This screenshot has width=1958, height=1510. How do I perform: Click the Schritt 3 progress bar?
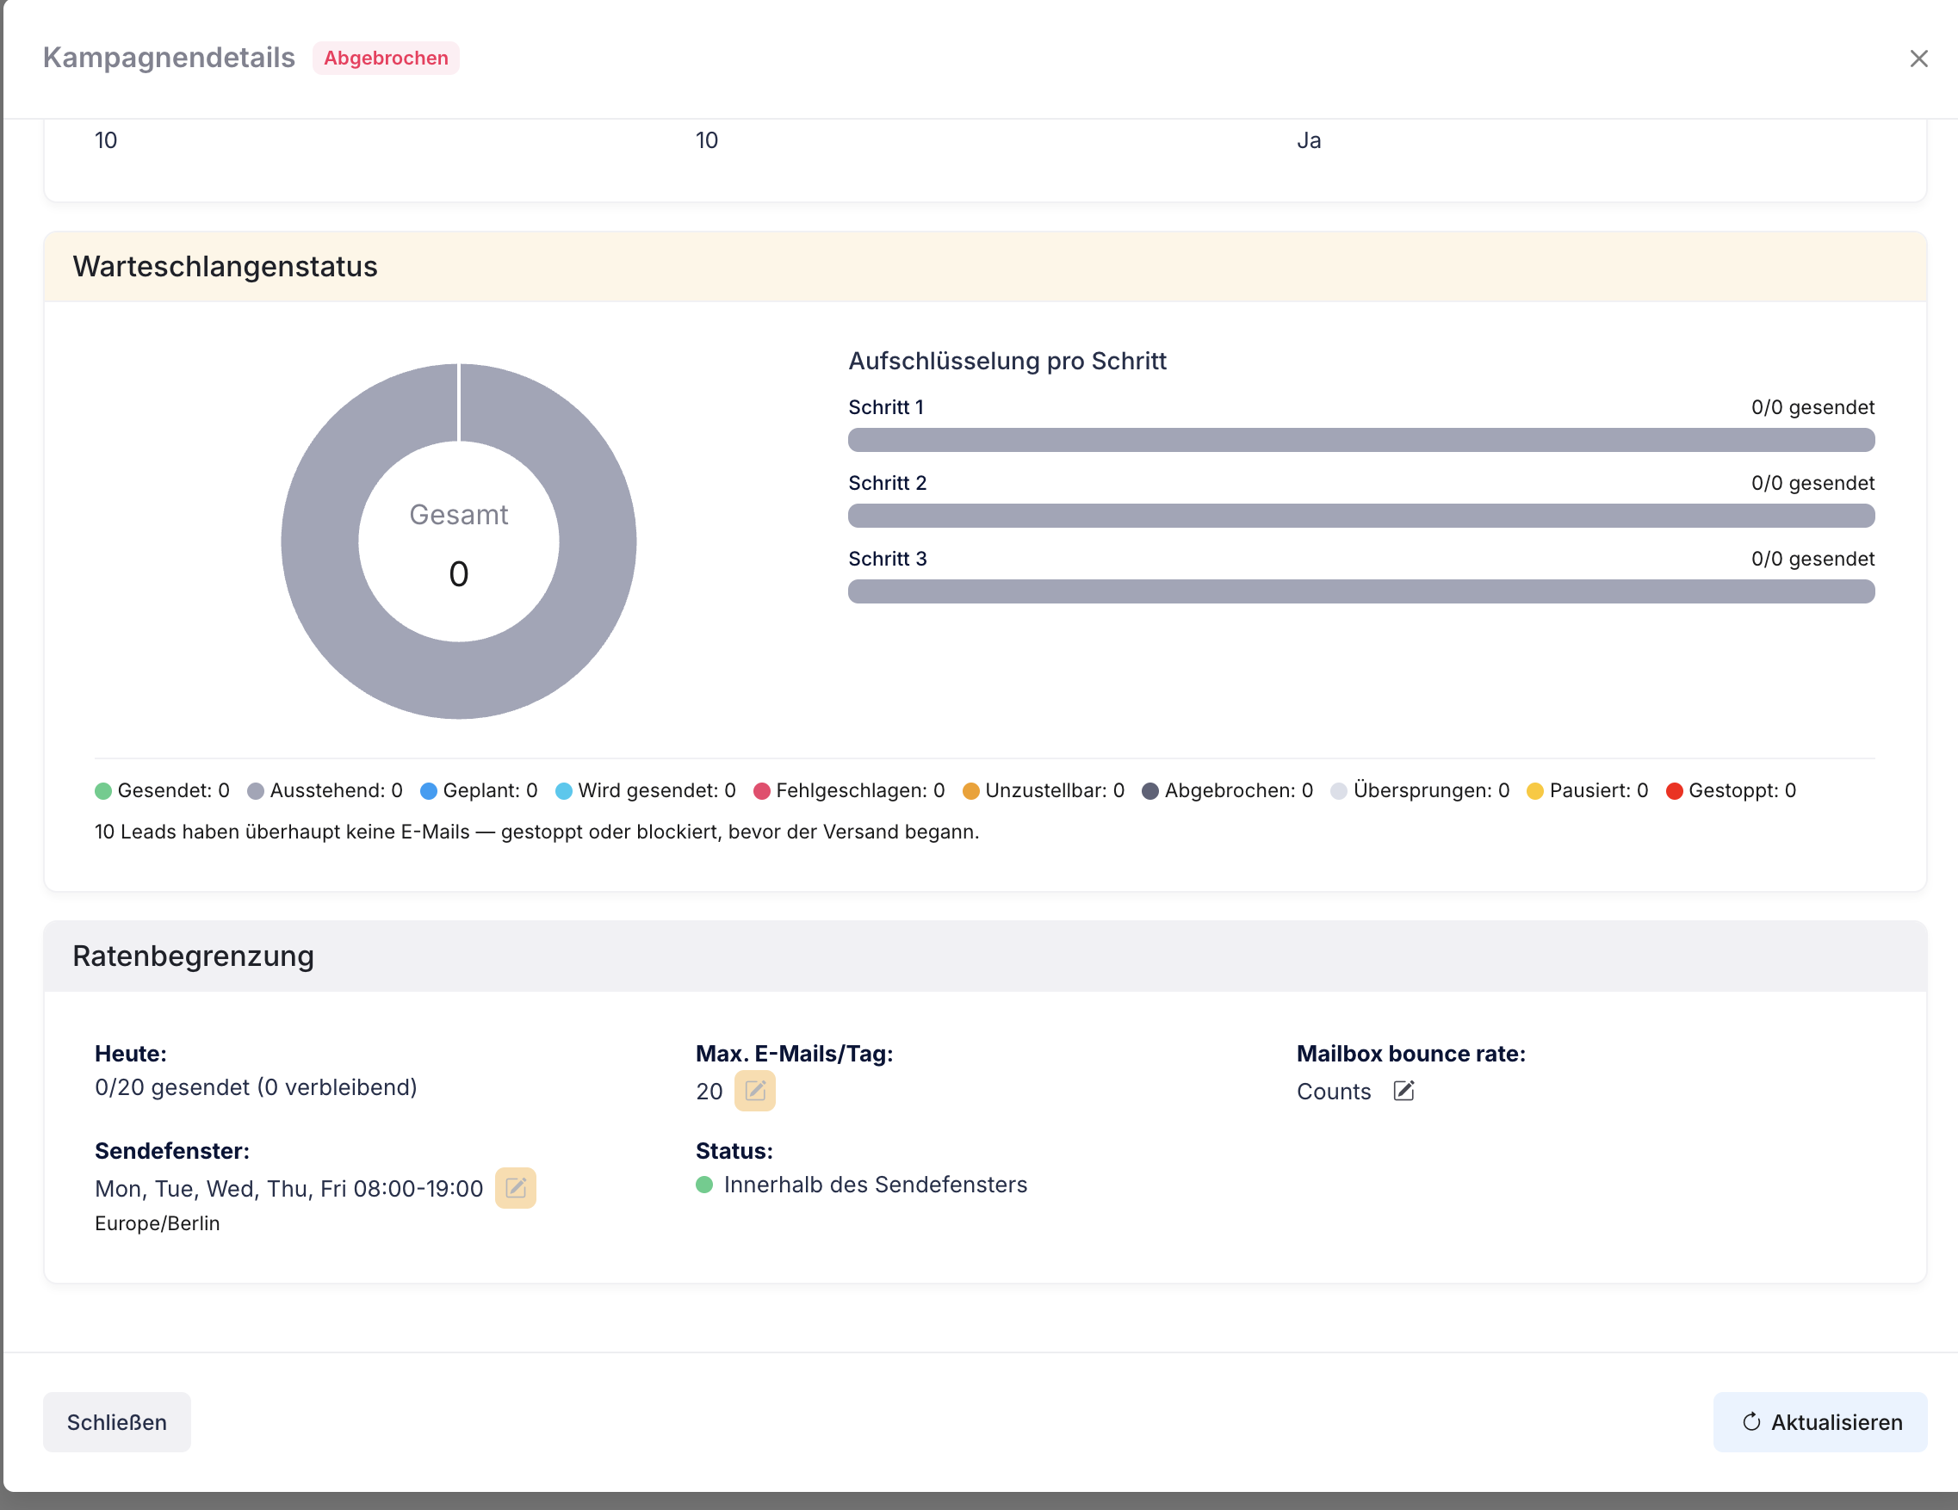[x=1361, y=591]
